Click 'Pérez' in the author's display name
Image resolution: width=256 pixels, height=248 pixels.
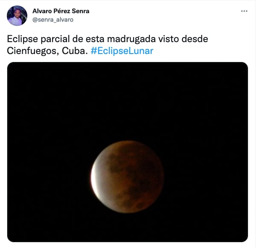(62, 11)
